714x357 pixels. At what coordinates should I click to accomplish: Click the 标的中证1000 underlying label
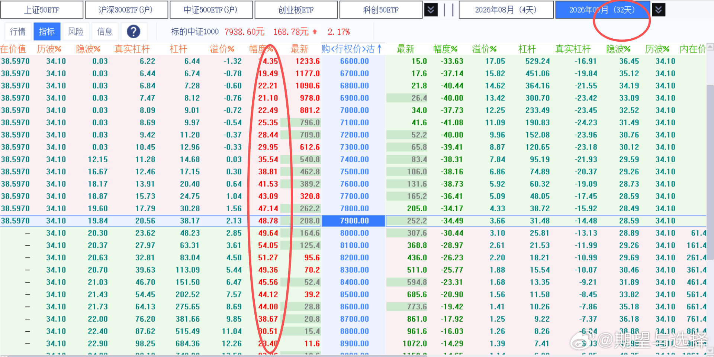point(195,32)
